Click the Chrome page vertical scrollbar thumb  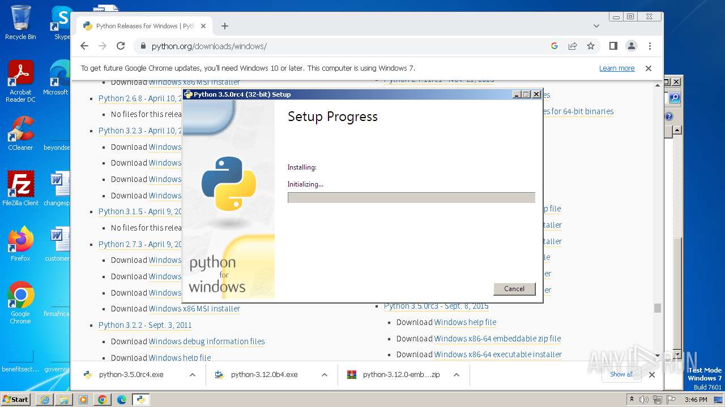pos(657,308)
